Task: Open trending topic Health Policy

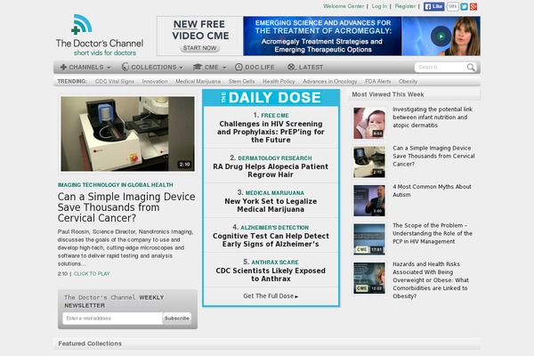Action: [279, 81]
